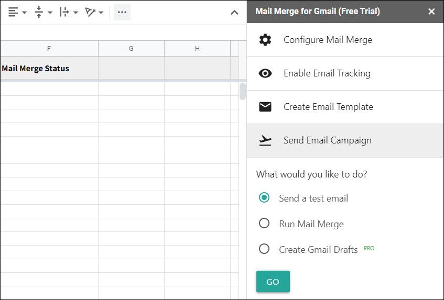Image resolution: width=444 pixels, height=300 pixels.
Task: Open the text rotation dropdown arrow
Action: 101,13
